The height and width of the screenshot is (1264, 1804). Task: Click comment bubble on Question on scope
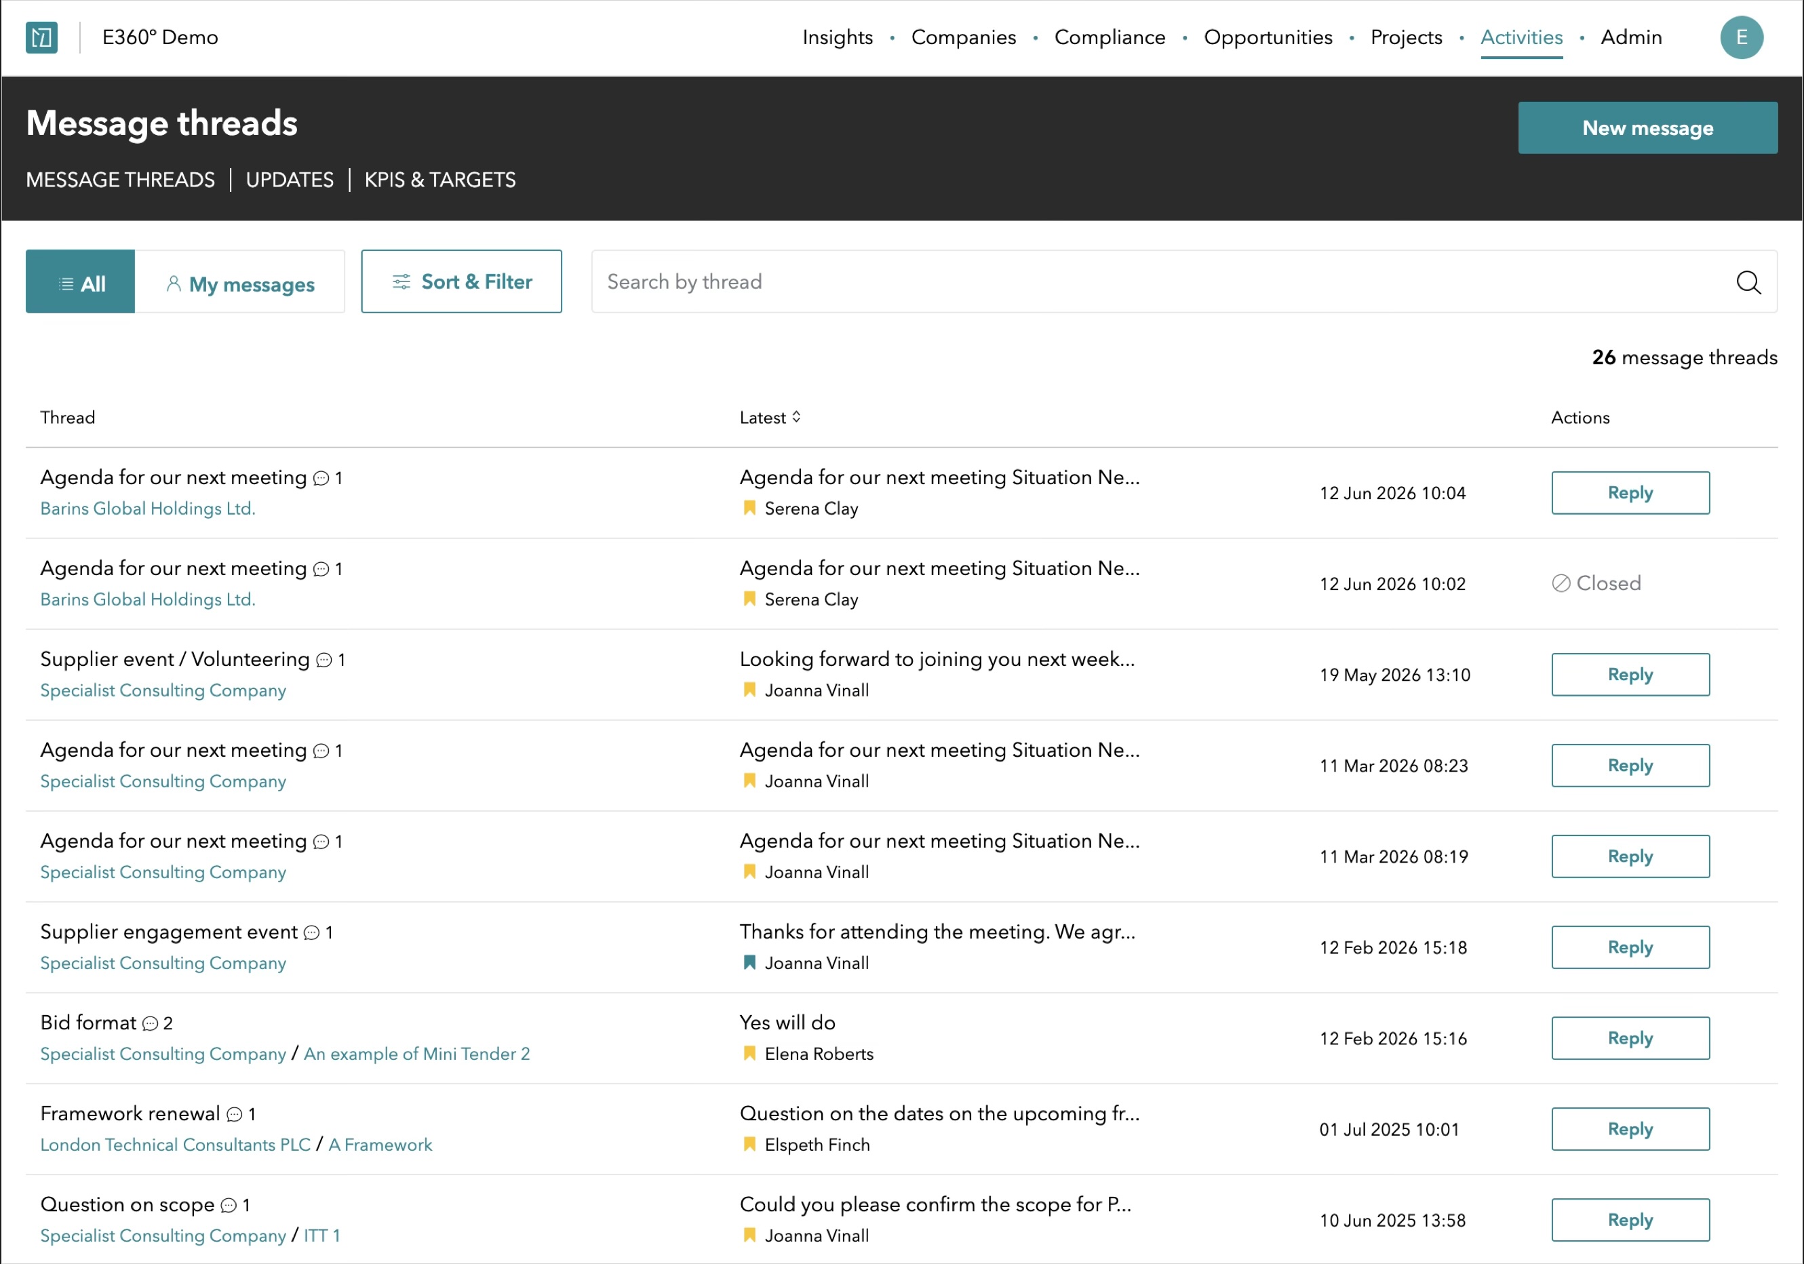click(x=229, y=1205)
